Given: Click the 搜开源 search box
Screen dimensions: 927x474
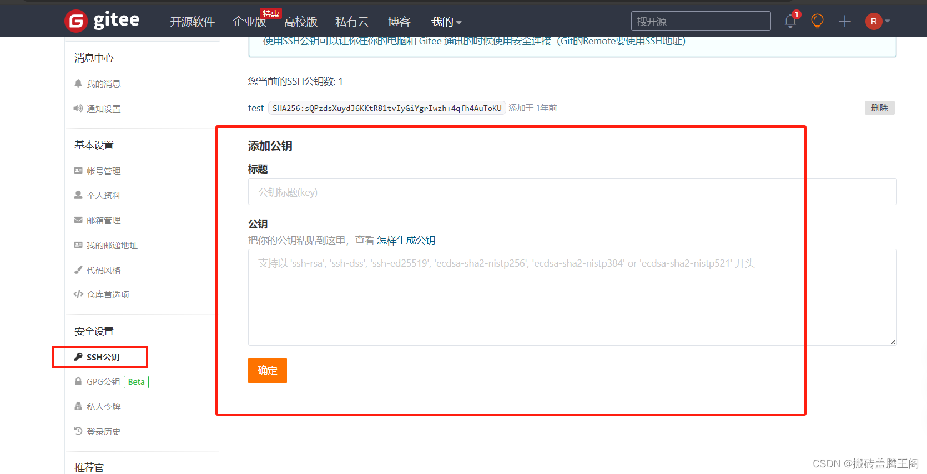Looking at the screenshot, I should coord(701,21).
